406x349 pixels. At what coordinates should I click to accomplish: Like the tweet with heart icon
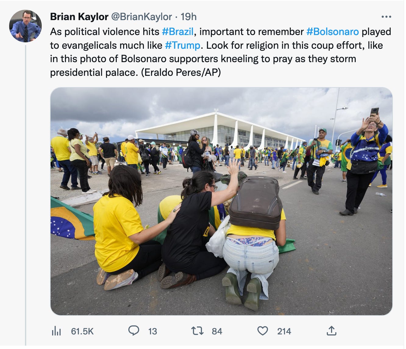(263, 331)
